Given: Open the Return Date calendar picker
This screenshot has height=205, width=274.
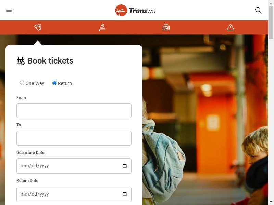Looking at the screenshot, I should (x=125, y=194).
